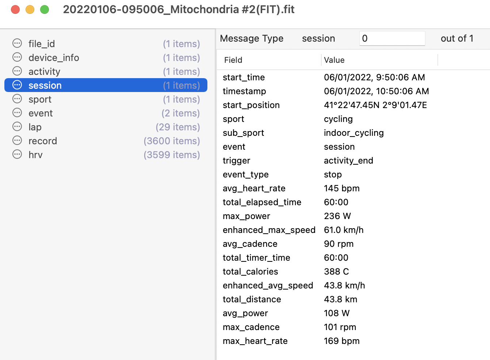The image size is (490, 360).
Task: Select the max_heart_rate field row
Action: coord(353,341)
